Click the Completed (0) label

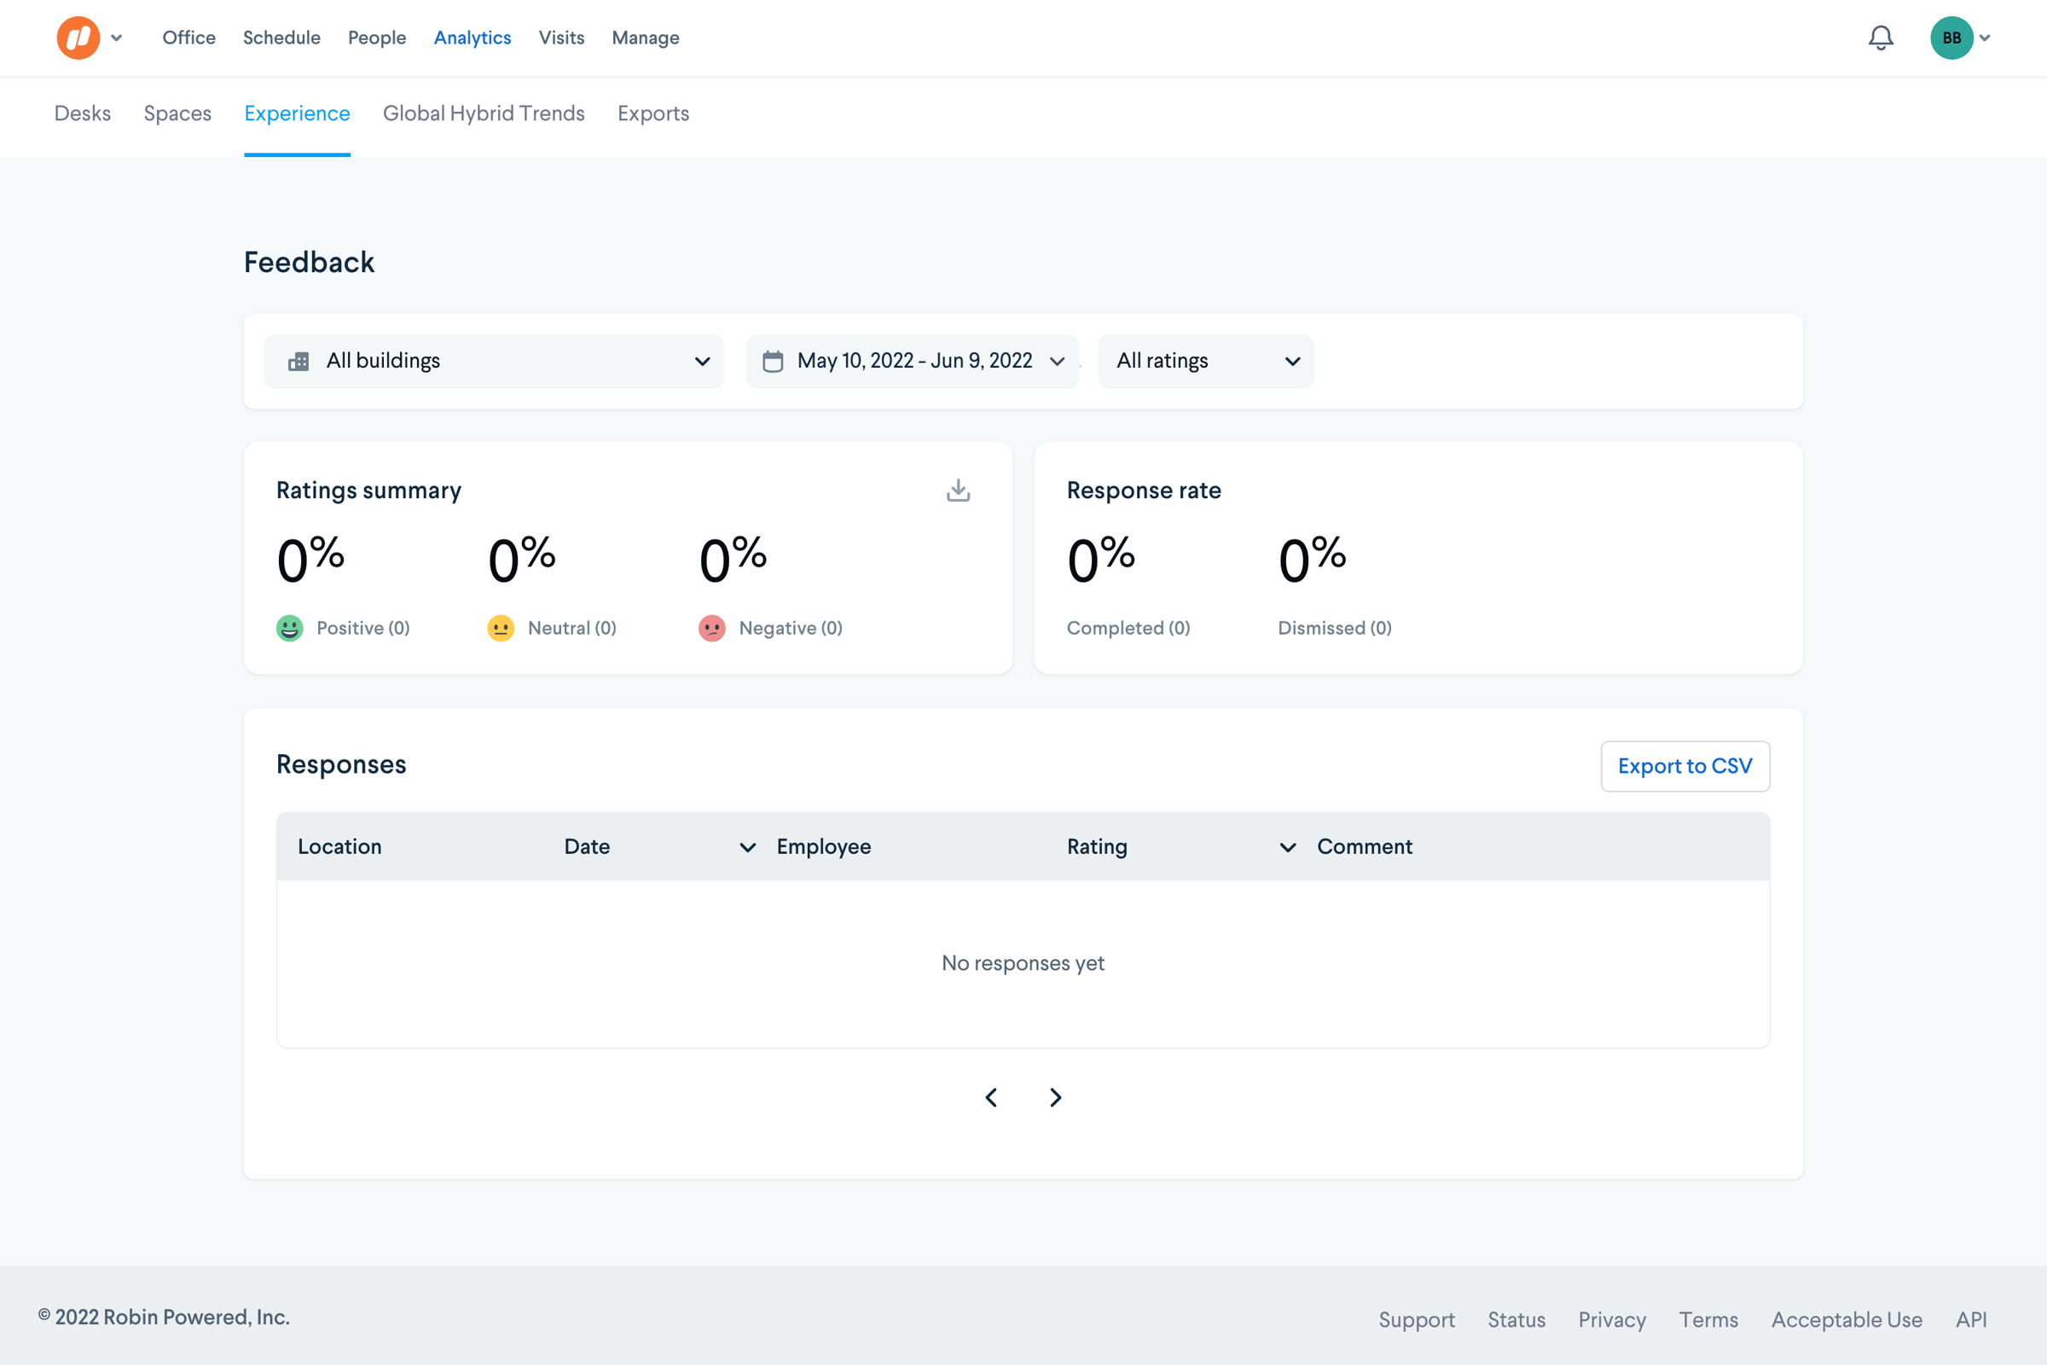pos(1128,628)
